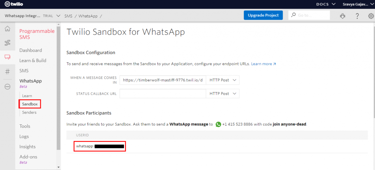Open HTTP Post dropdown for status callback
Screen dimensions: 375x170
pos(223,93)
